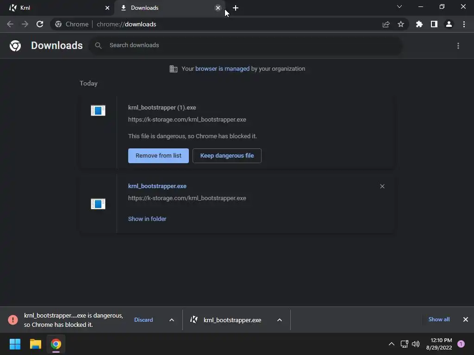
Task: Click the search magnifier icon
Action: click(x=98, y=45)
